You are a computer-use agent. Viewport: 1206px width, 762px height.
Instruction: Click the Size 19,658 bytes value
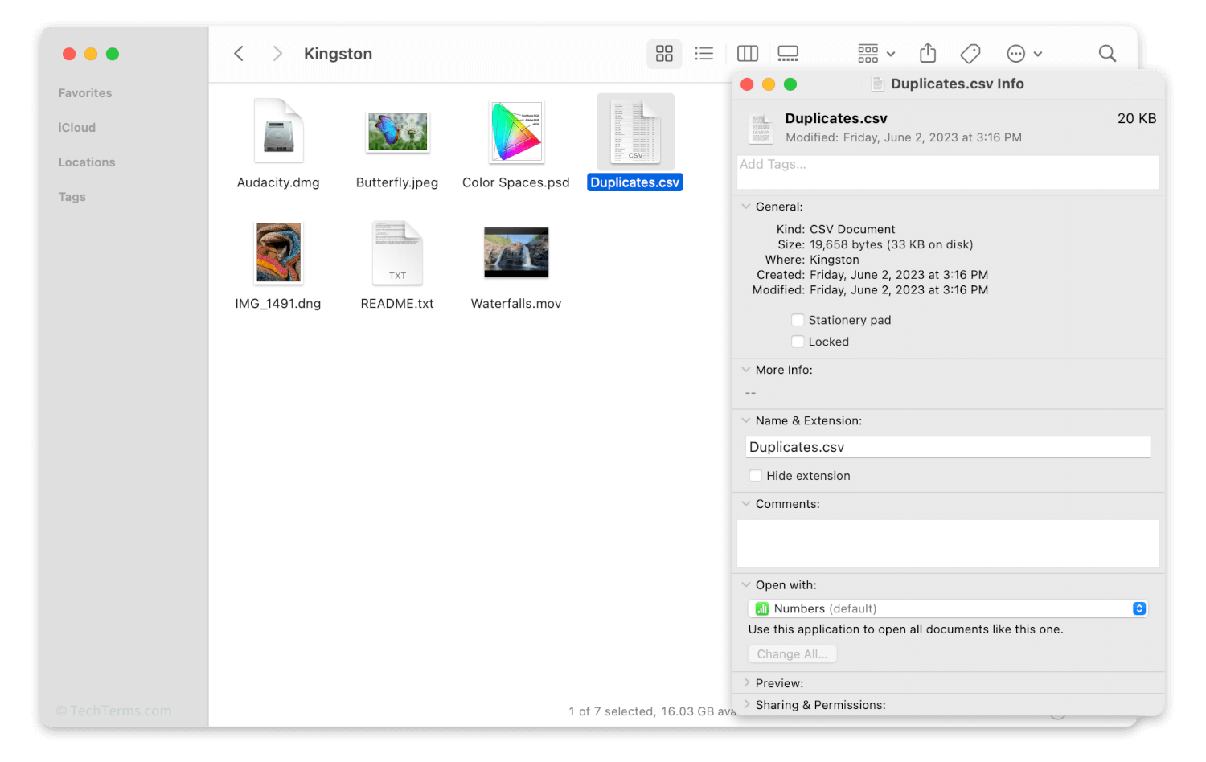click(x=892, y=244)
